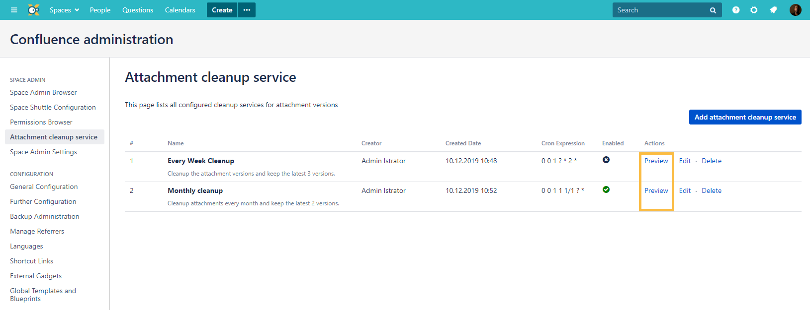Click the search magnifier icon
This screenshot has height=310, width=810.
713,10
